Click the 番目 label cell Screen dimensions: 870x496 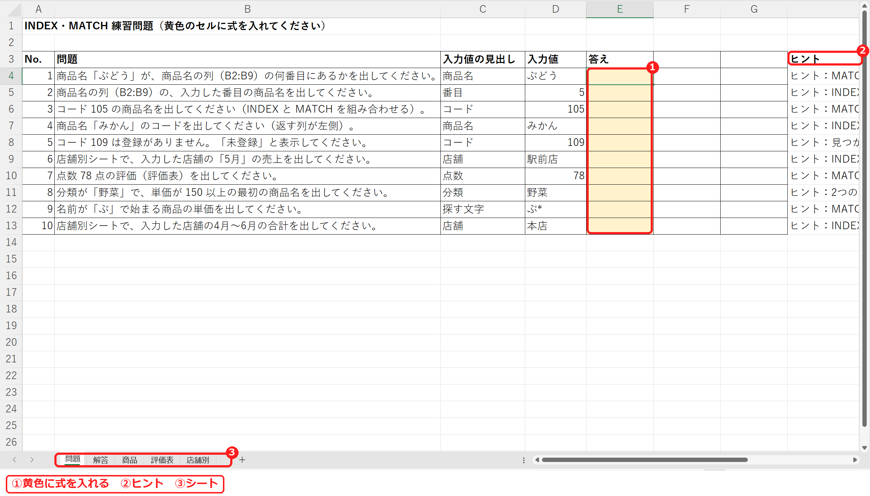click(x=483, y=93)
